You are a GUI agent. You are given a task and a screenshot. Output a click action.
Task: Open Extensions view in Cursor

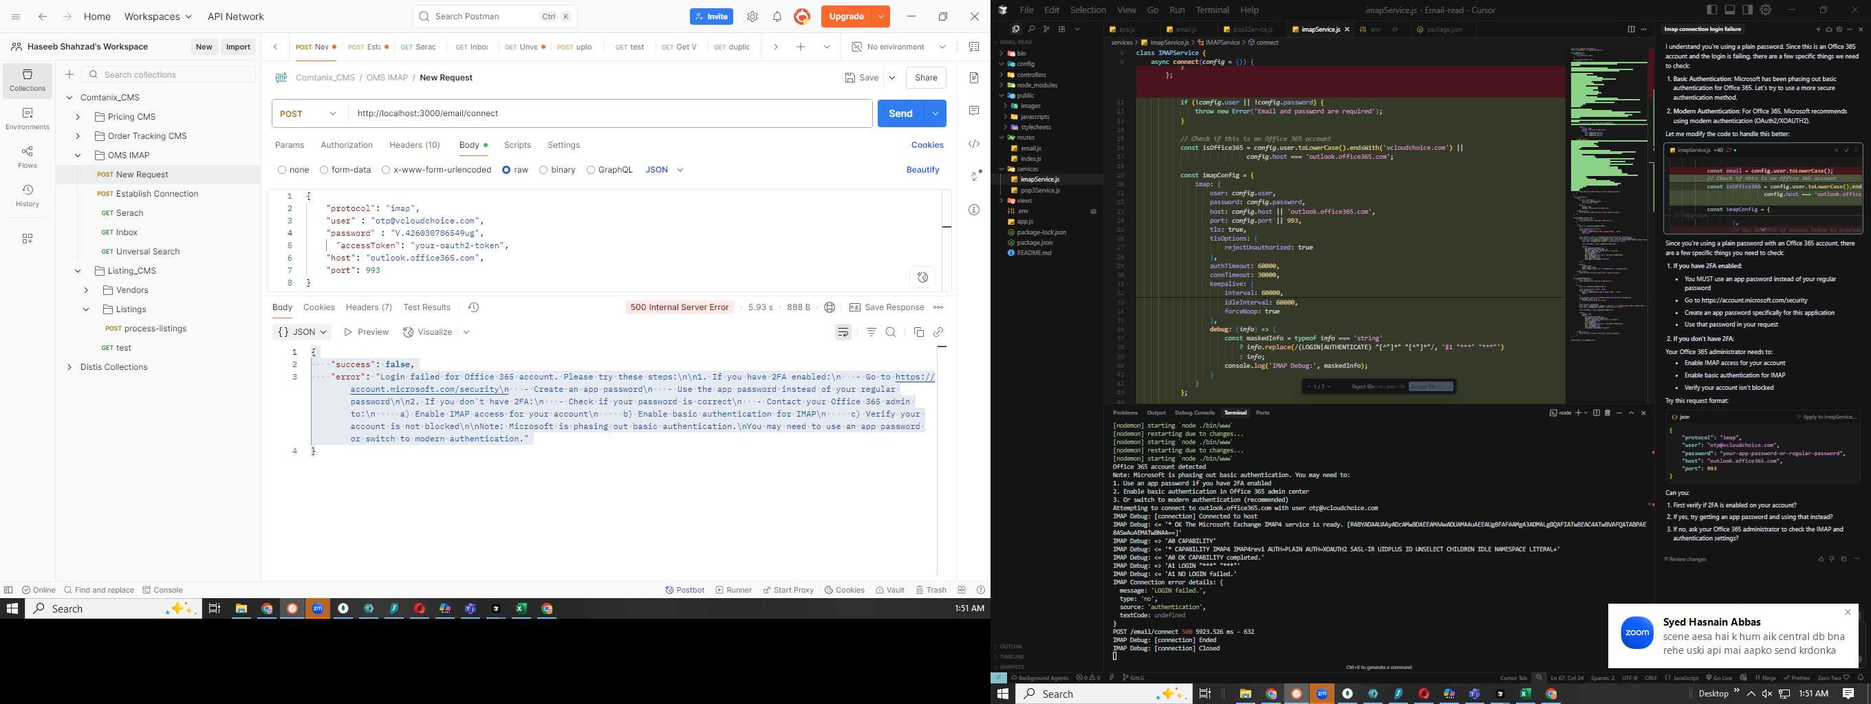click(1062, 30)
